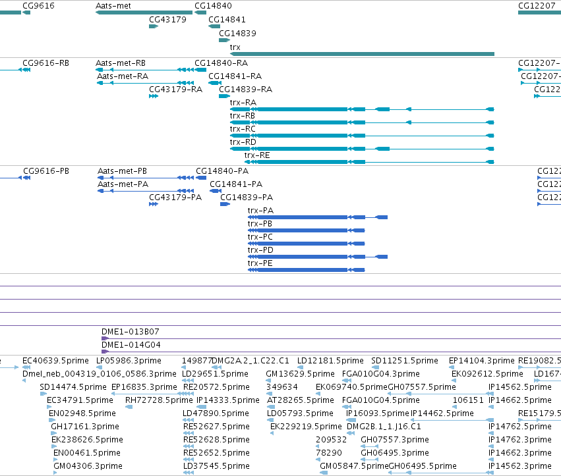Select protein trx-PB
The image size is (561, 476).
pos(307,230)
